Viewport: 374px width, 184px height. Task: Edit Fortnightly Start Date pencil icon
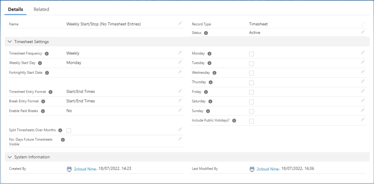coord(180,72)
